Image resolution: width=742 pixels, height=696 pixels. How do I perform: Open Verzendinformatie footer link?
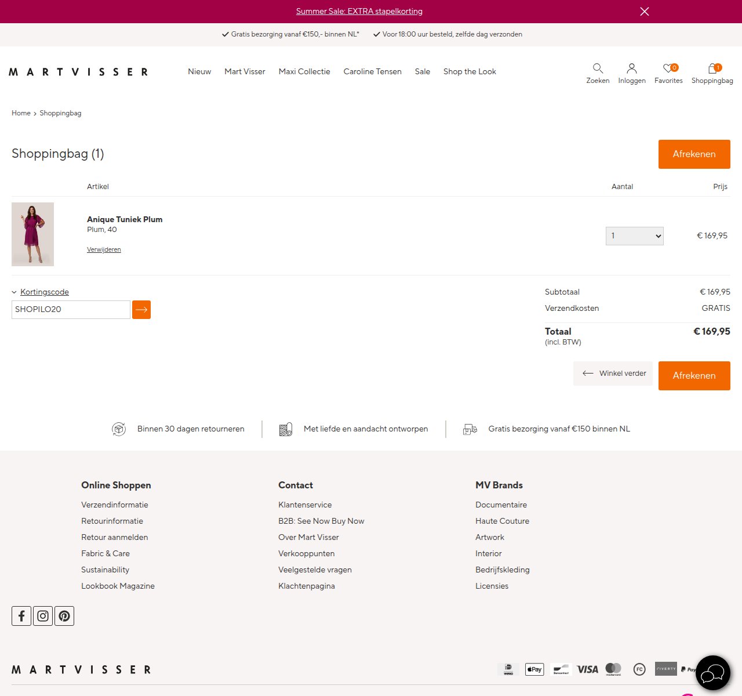coord(115,505)
